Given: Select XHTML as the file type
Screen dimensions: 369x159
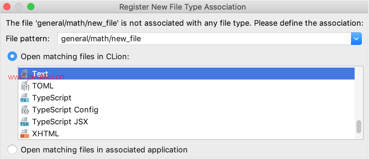Looking at the screenshot, I should click(46, 134).
